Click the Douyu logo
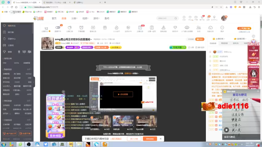Viewport: 262px width, 147px height. point(38,18)
